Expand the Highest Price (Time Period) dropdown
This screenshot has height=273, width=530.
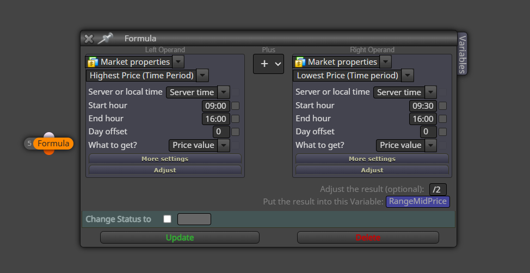[x=202, y=76]
